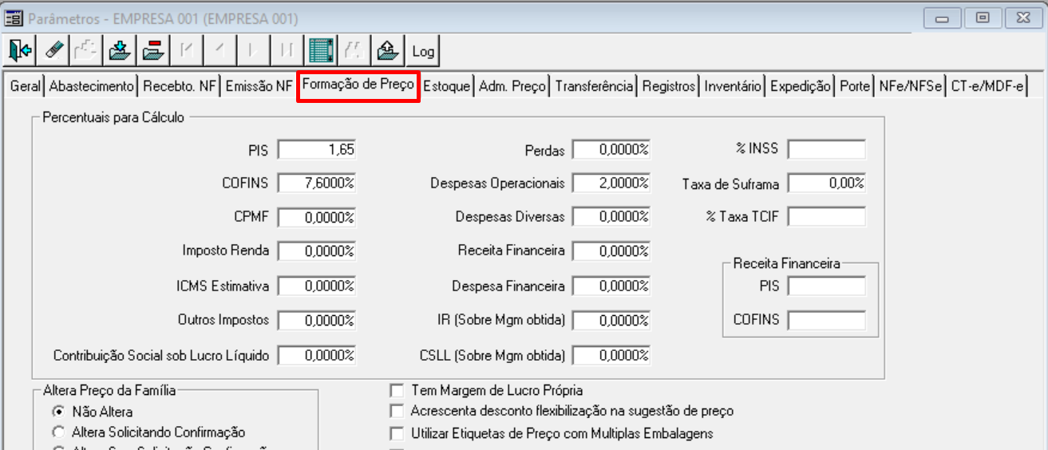This screenshot has height=450, width=1048.
Task: Click the IR (Sobre Mgm obtida) field
Action: tap(611, 320)
